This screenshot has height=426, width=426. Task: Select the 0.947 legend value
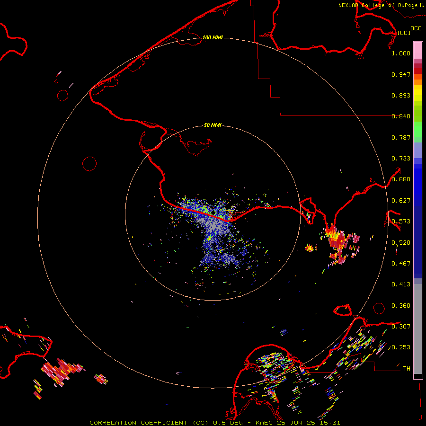click(401, 74)
